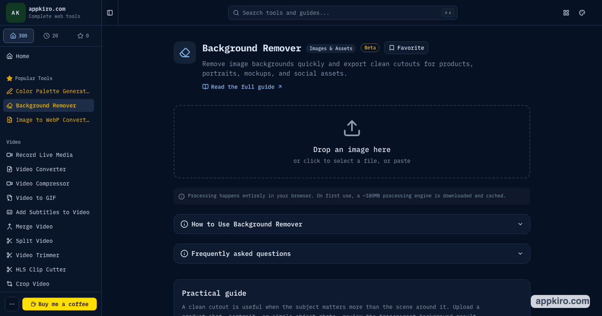
Task: Click the upload arrow icon in drop zone
Action: (x=352, y=128)
